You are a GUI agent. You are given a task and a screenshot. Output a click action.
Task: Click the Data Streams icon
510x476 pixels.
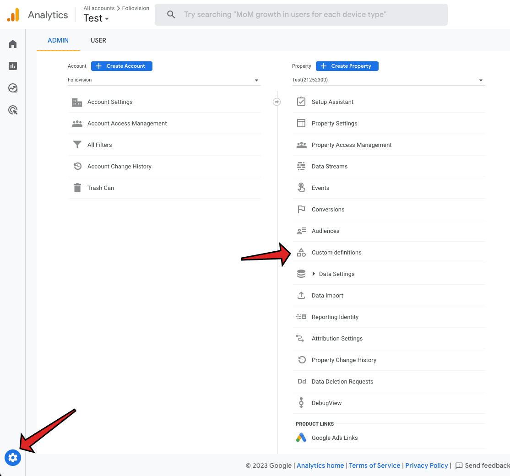(x=301, y=166)
